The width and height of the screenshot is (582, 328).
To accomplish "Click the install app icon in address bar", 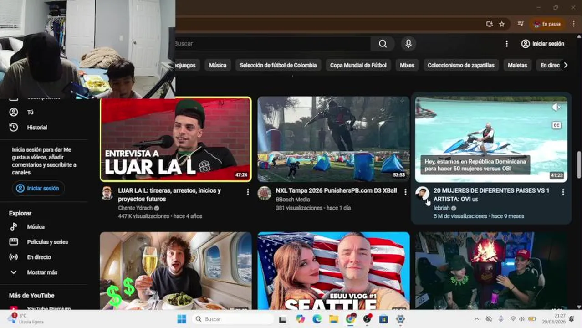I will (x=490, y=24).
